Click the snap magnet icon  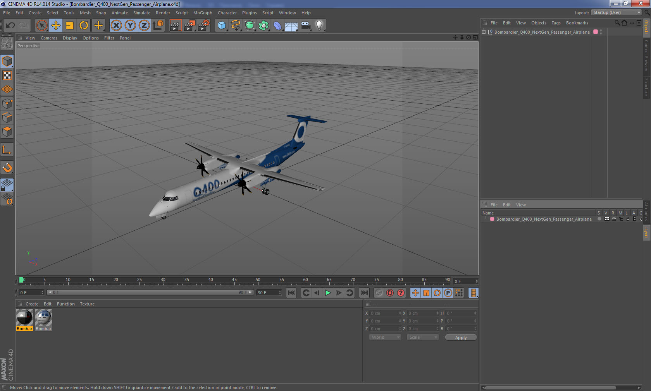tap(7, 167)
